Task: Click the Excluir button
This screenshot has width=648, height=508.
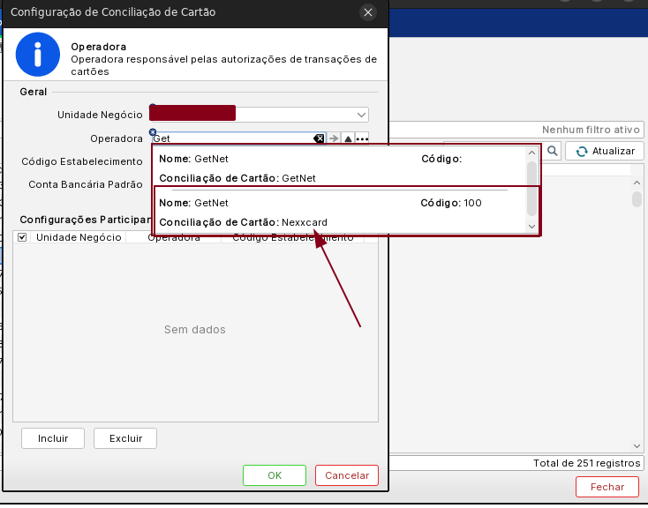Action: (x=125, y=438)
